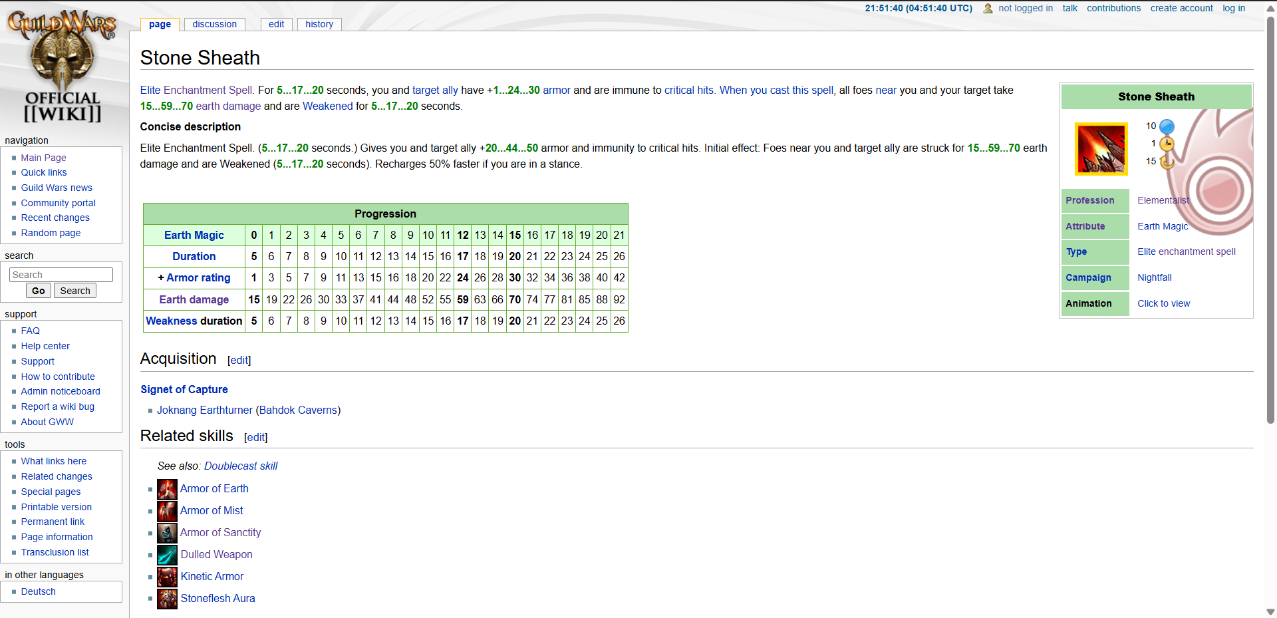
Task: Open Main Page in navigation
Action: 43,158
